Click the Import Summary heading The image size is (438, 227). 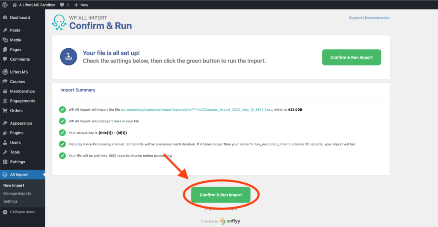click(78, 90)
